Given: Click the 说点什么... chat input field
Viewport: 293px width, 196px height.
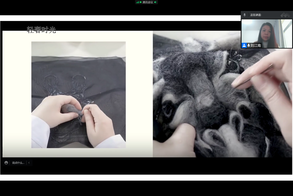Looking at the screenshot, I should tap(18, 163).
